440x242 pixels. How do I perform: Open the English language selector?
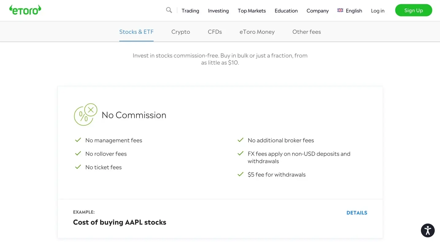[x=354, y=11]
